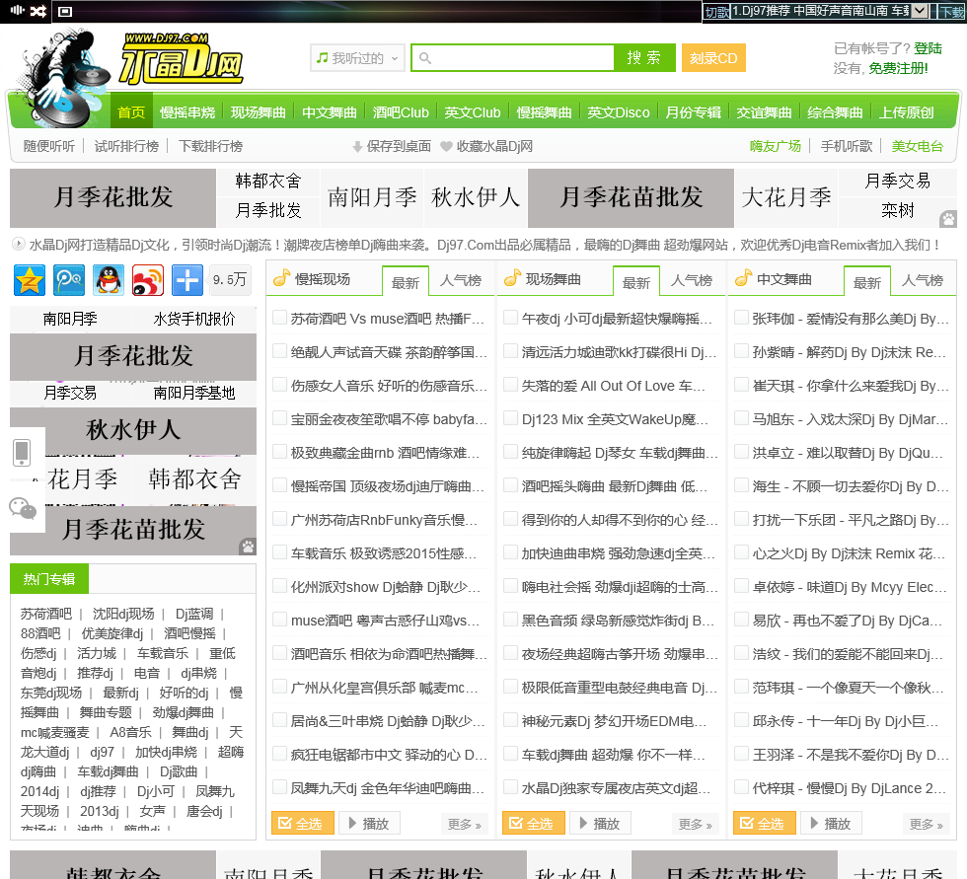Viewport: 967px width, 879px height.
Task: Click the WeChat icon on left sidebar
Action: [x=23, y=508]
